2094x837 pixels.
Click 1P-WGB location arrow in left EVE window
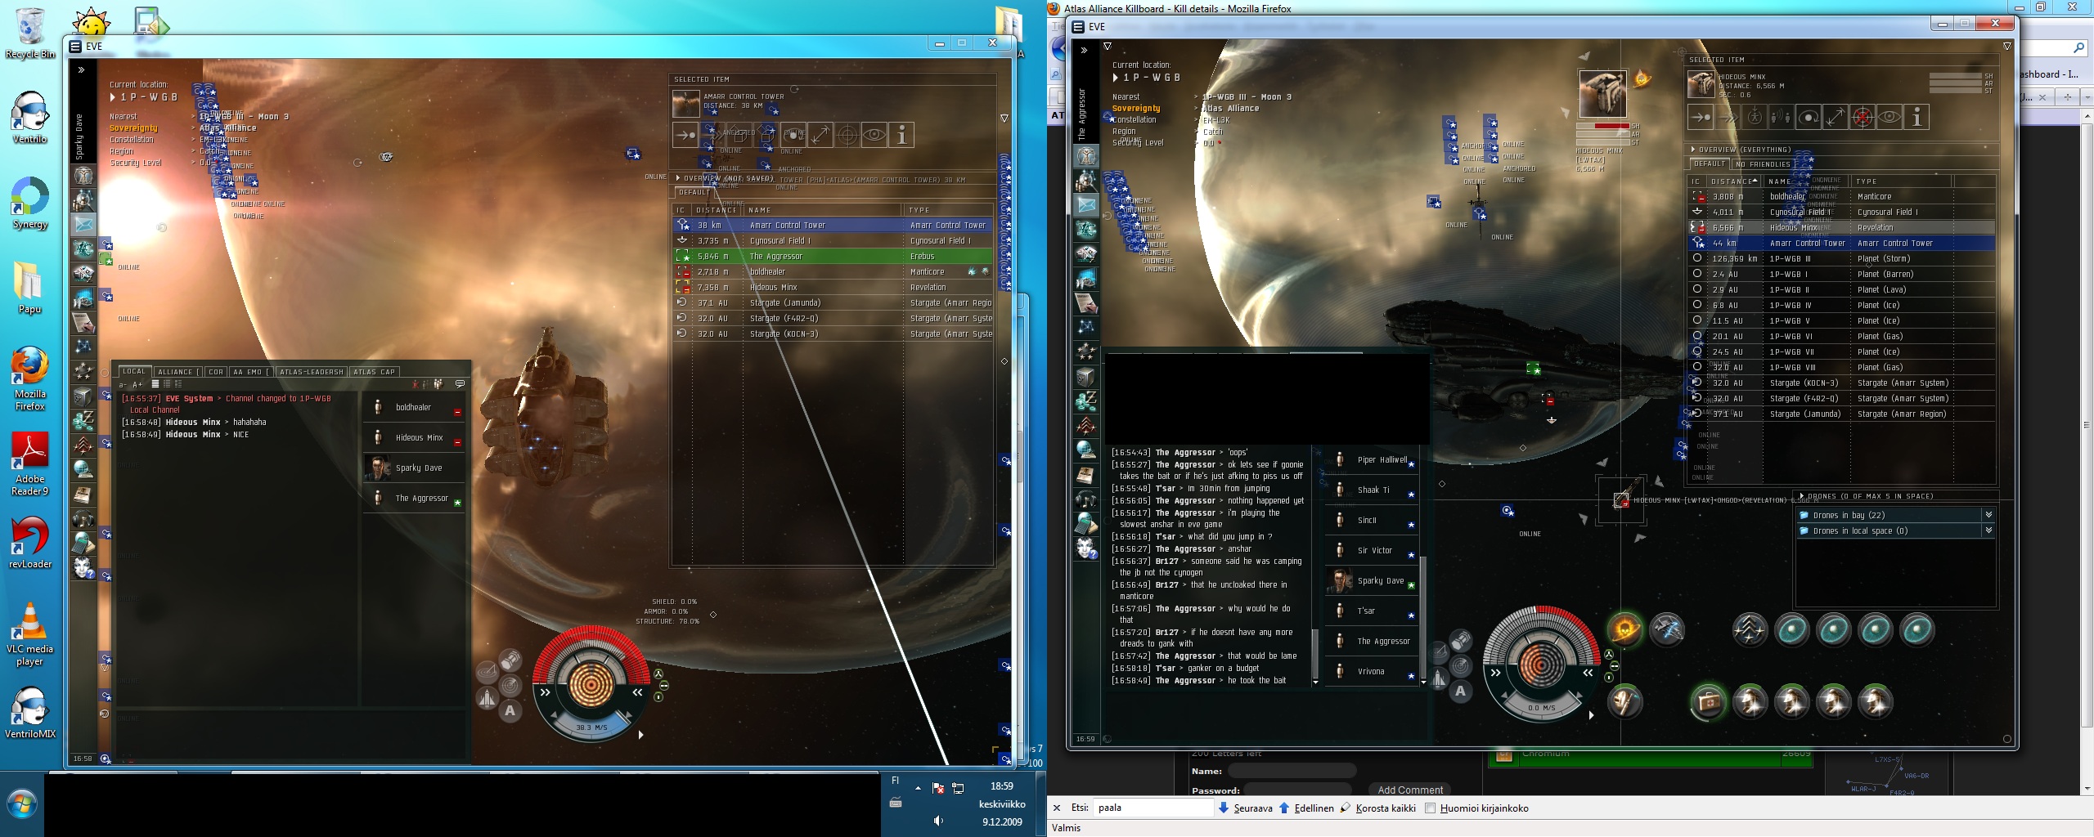pos(114,97)
